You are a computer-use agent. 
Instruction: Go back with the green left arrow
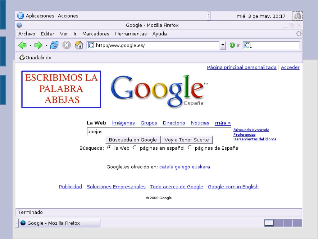pyautogui.click(x=22, y=45)
